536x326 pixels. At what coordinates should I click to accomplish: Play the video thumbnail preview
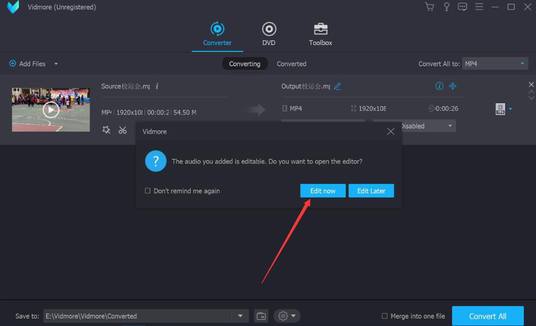coord(51,110)
